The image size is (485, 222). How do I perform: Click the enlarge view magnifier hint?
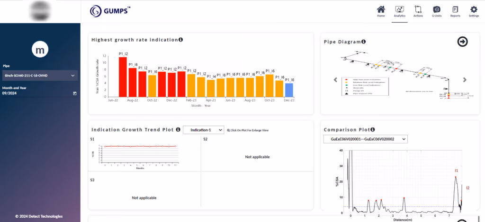pos(248,130)
